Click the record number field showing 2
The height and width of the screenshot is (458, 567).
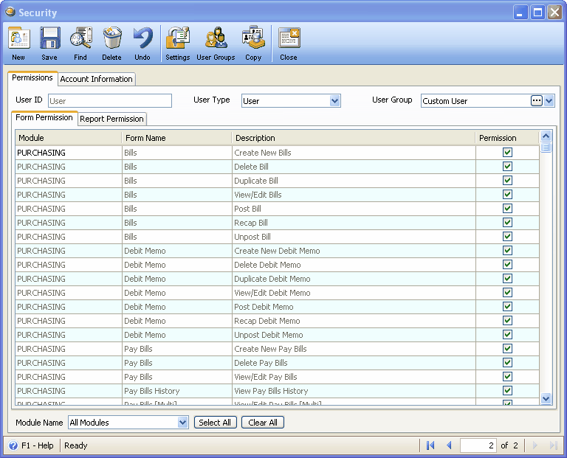click(x=478, y=445)
